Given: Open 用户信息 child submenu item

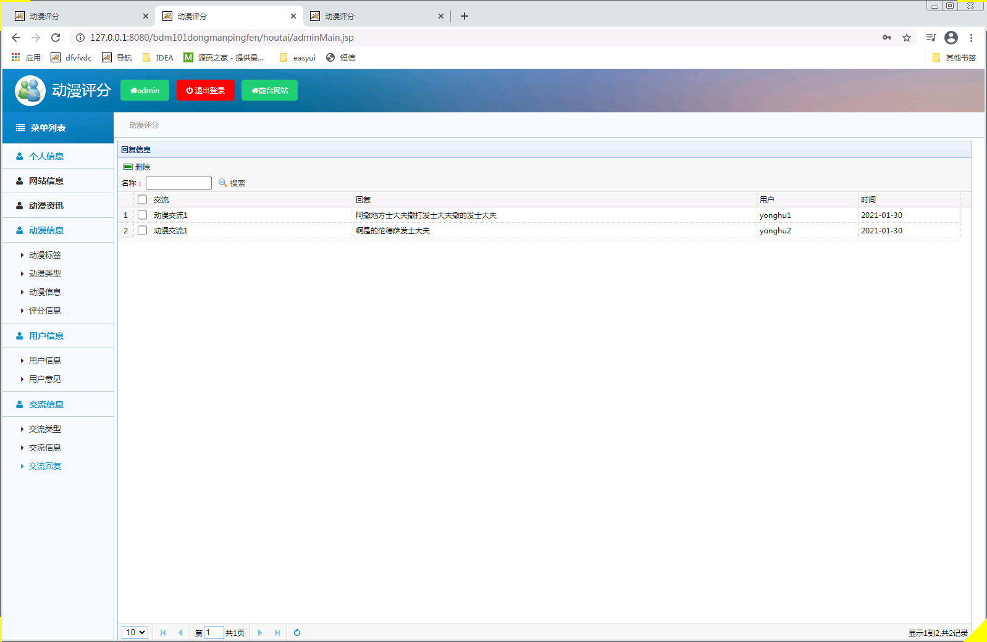Looking at the screenshot, I should coord(45,361).
